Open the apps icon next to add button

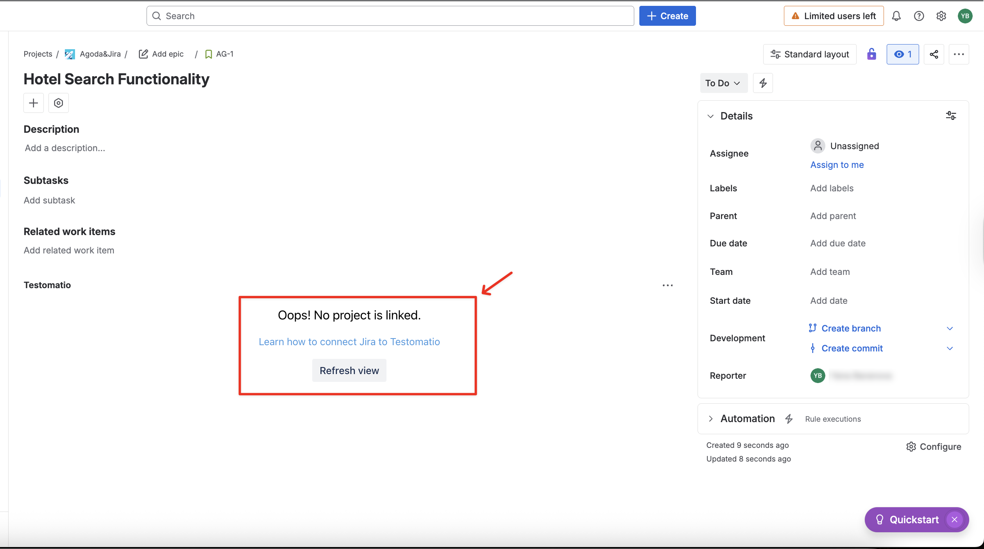(58, 103)
